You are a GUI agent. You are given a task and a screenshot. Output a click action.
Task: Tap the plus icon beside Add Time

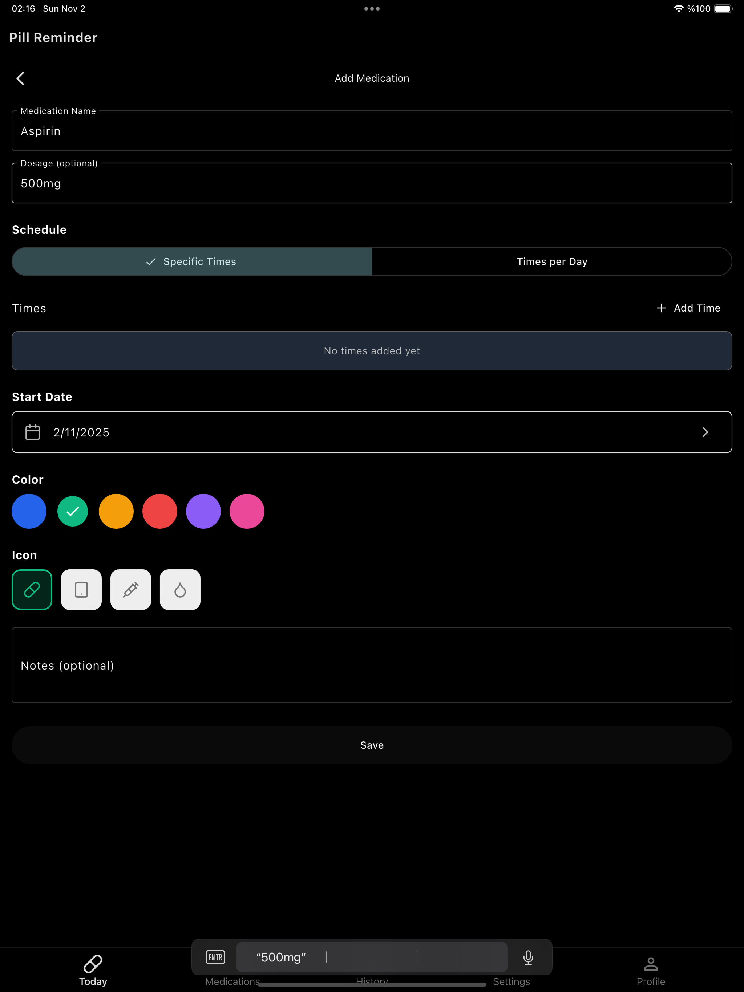click(x=661, y=308)
